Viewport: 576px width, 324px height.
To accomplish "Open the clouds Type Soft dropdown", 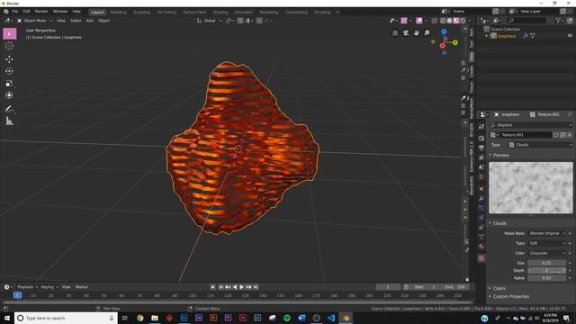I will tap(547, 243).
